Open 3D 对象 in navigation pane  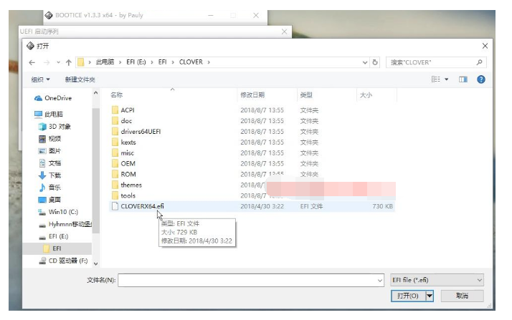click(54, 127)
